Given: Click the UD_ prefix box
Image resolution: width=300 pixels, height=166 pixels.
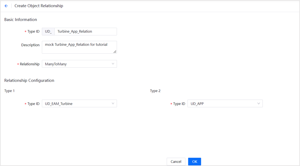Looking at the screenshot, I should coord(48,31).
